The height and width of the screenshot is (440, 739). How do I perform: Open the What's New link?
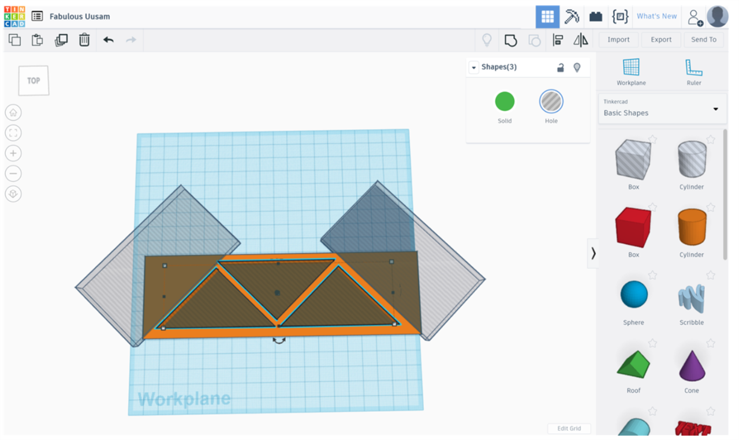click(x=656, y=16)
